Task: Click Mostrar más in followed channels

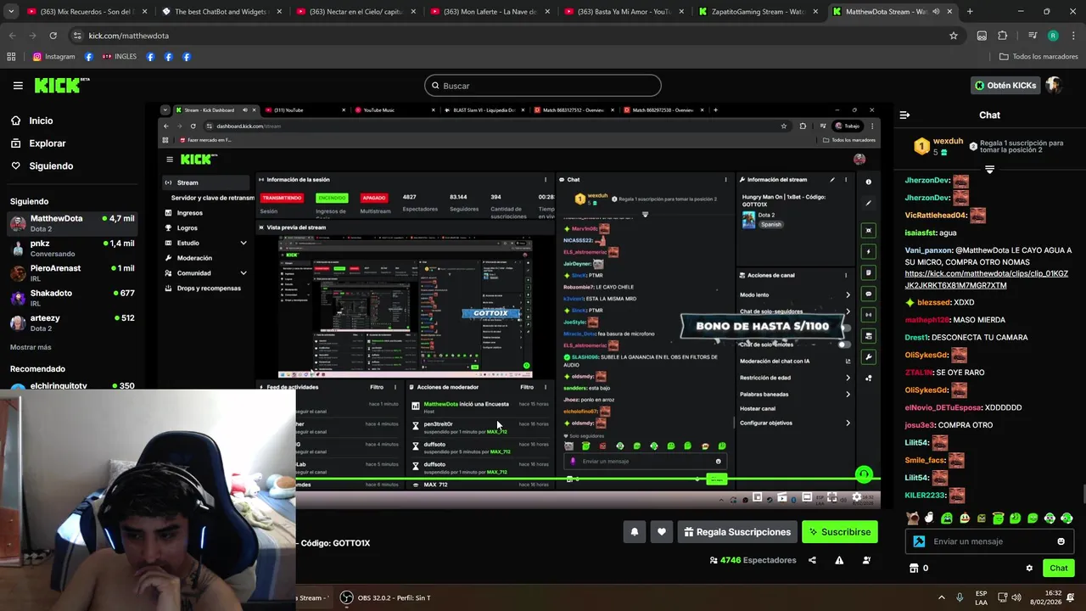Action: [x=31, y=347]
